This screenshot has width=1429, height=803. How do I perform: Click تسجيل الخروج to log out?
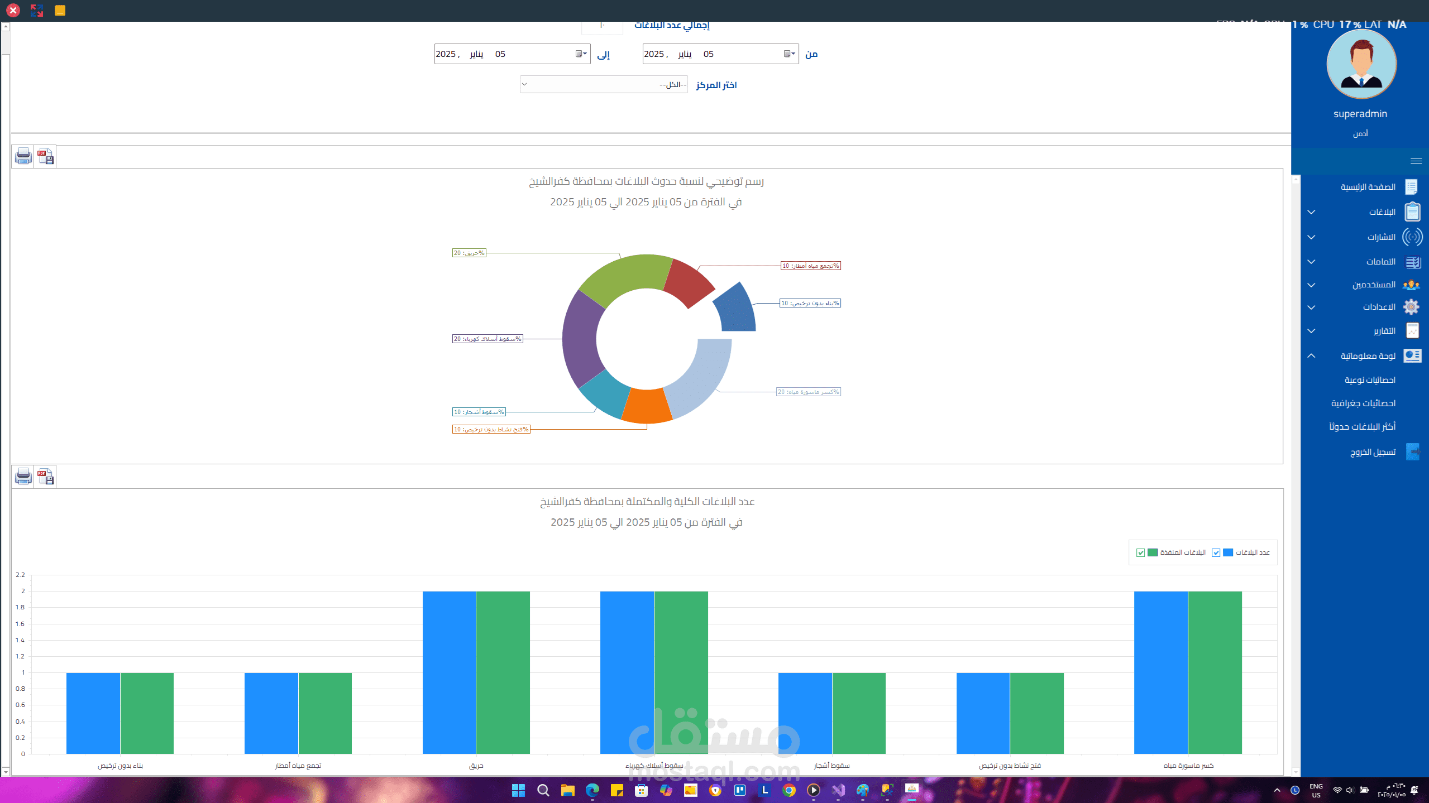click(x=1373, y=452)
